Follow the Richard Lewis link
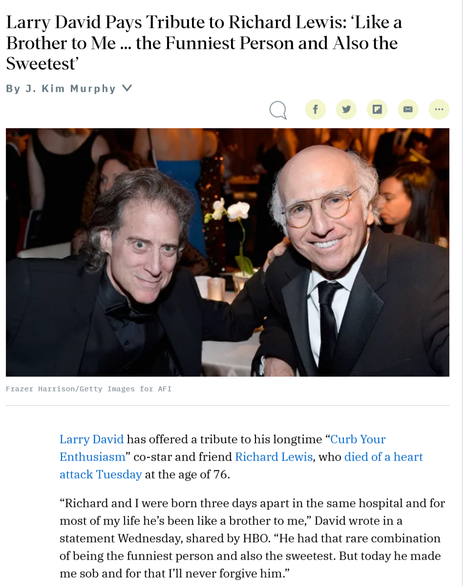This screenshot has height=586, width=464. (274, 457)
